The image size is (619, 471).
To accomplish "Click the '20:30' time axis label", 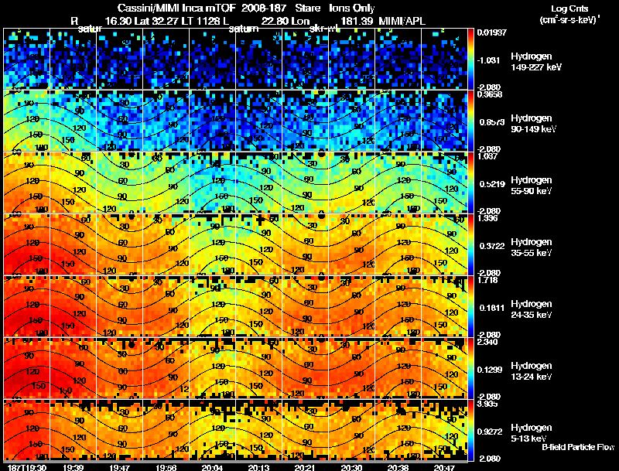I will tap(351, 467).
